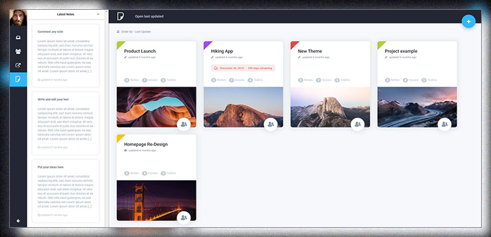View Todo's count on Homepage Re-Design card

point(168,173)
